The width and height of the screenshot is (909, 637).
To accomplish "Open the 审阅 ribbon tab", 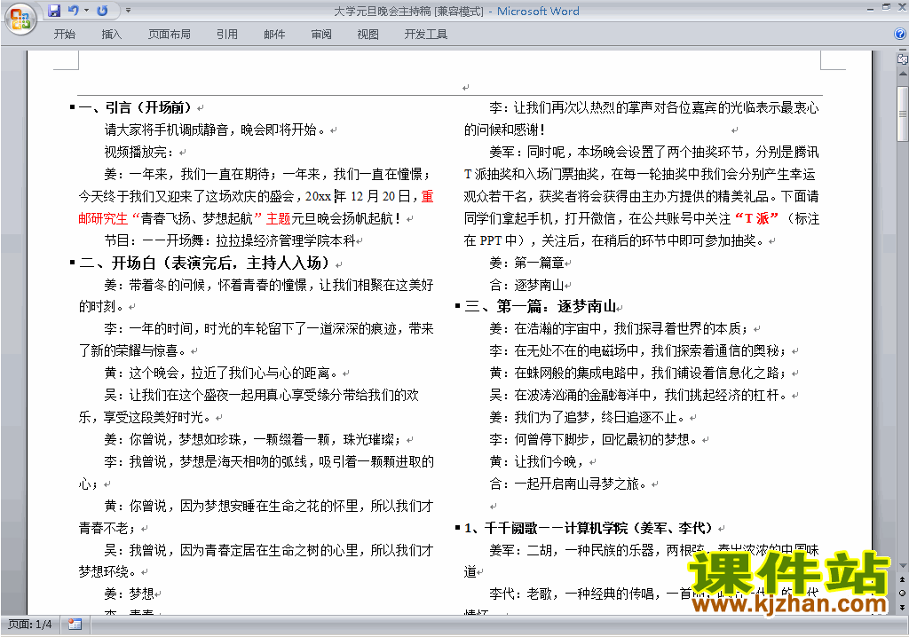I will (x=321, y=35).
